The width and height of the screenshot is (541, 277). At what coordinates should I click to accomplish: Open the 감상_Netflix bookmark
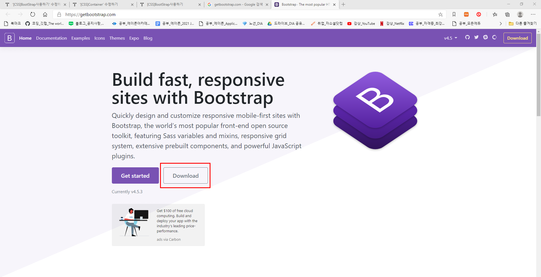(392, 24)
